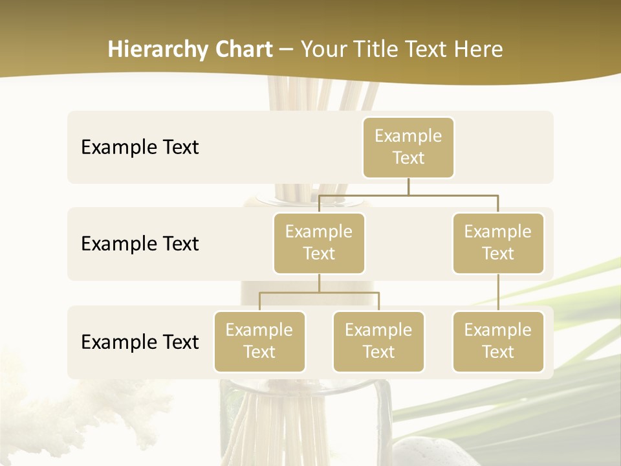Select the "Your Title Text Here" title portion
The image size is (621, 466).
[401, 49]
